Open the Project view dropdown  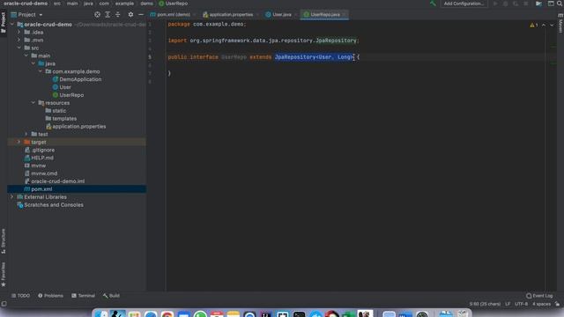[x=27, y=15]
